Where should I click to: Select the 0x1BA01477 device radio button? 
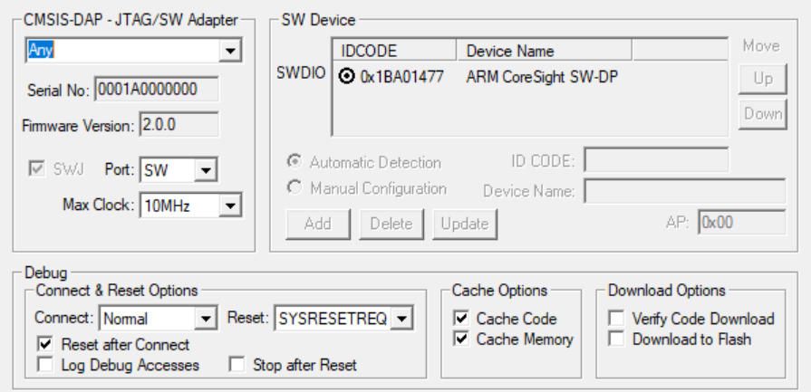click(346, 77)
